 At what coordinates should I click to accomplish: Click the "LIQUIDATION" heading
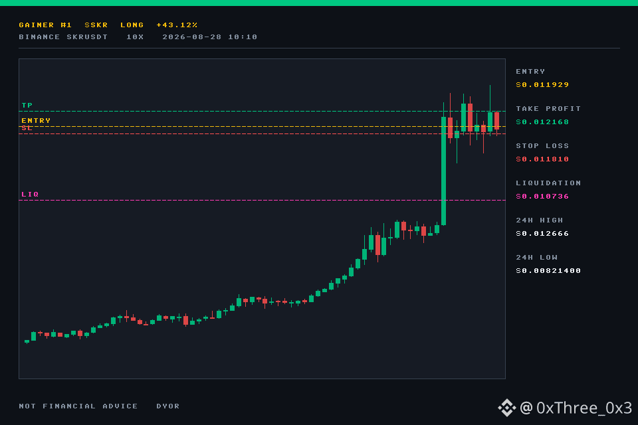548,183
